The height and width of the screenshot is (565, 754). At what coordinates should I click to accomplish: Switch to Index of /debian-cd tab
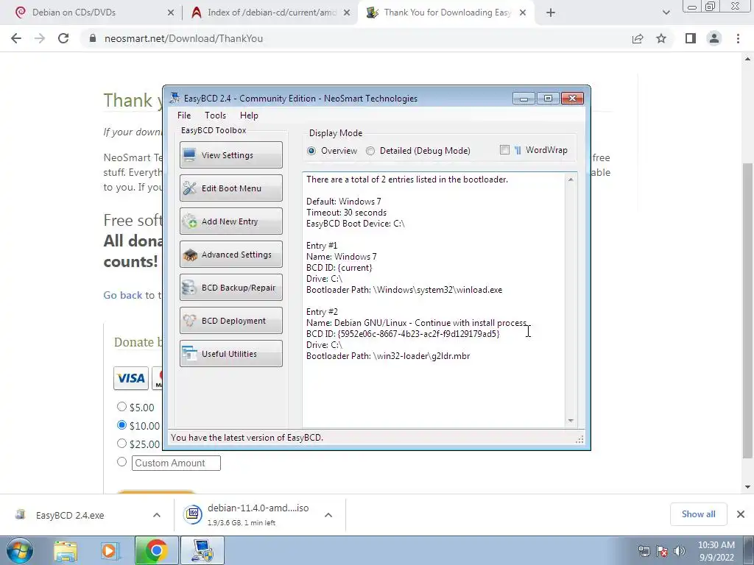click(x=270, y=13)
